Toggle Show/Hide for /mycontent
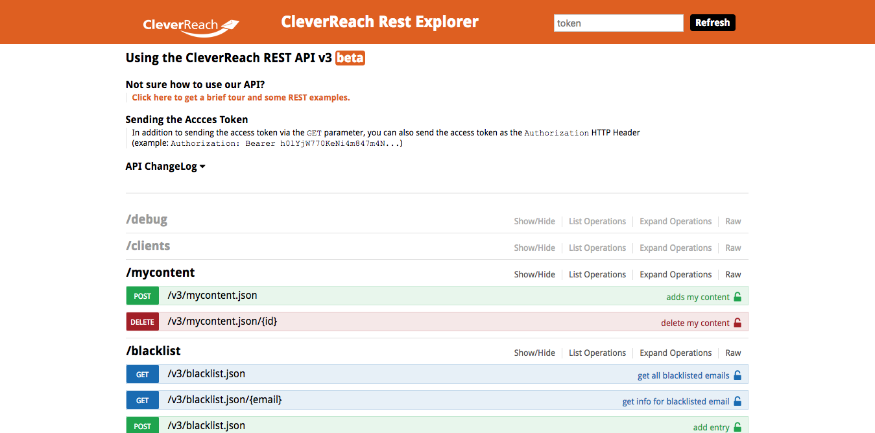Screen dimensions: 875x433 [534, 274]
